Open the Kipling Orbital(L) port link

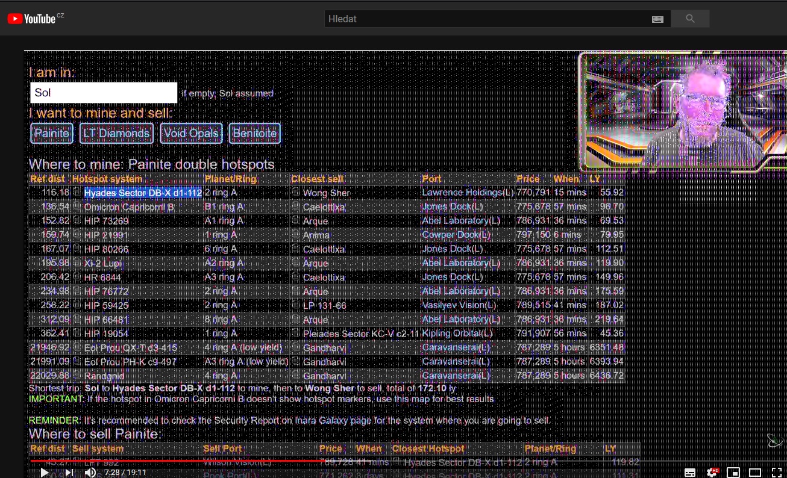(457, 333)
